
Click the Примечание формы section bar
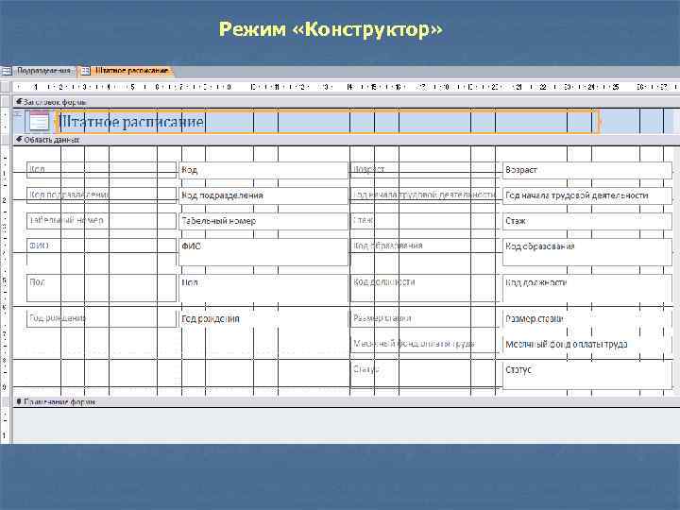[346, 402]
